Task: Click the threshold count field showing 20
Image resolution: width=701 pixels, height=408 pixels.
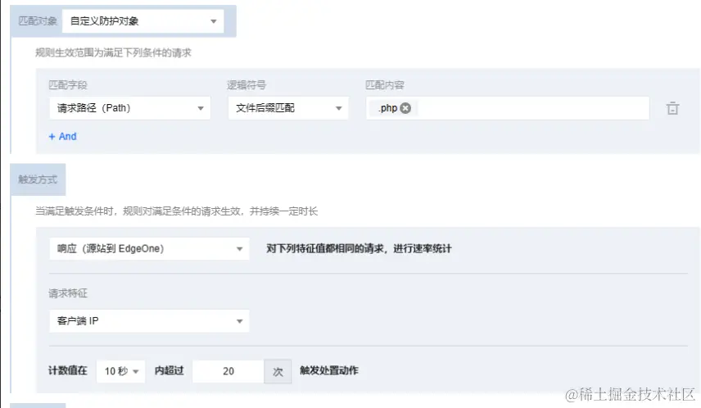Action: (228, 371)
